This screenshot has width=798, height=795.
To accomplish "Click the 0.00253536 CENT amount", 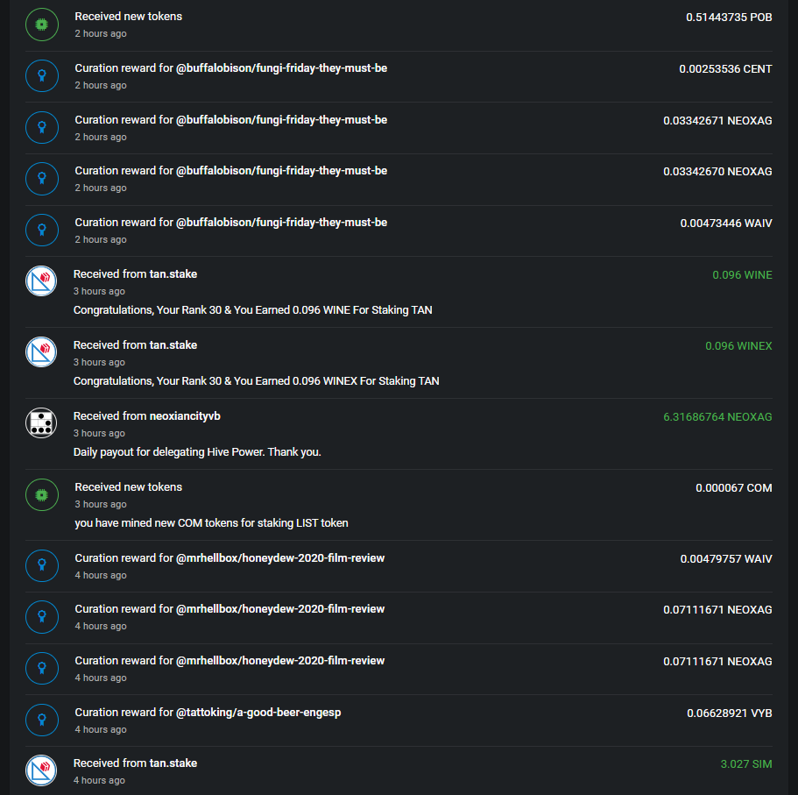I will point(725,68).
